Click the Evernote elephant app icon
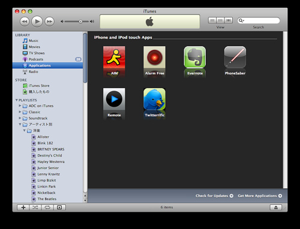The width and height of the screenshot is (300, 229). (195, 57)
